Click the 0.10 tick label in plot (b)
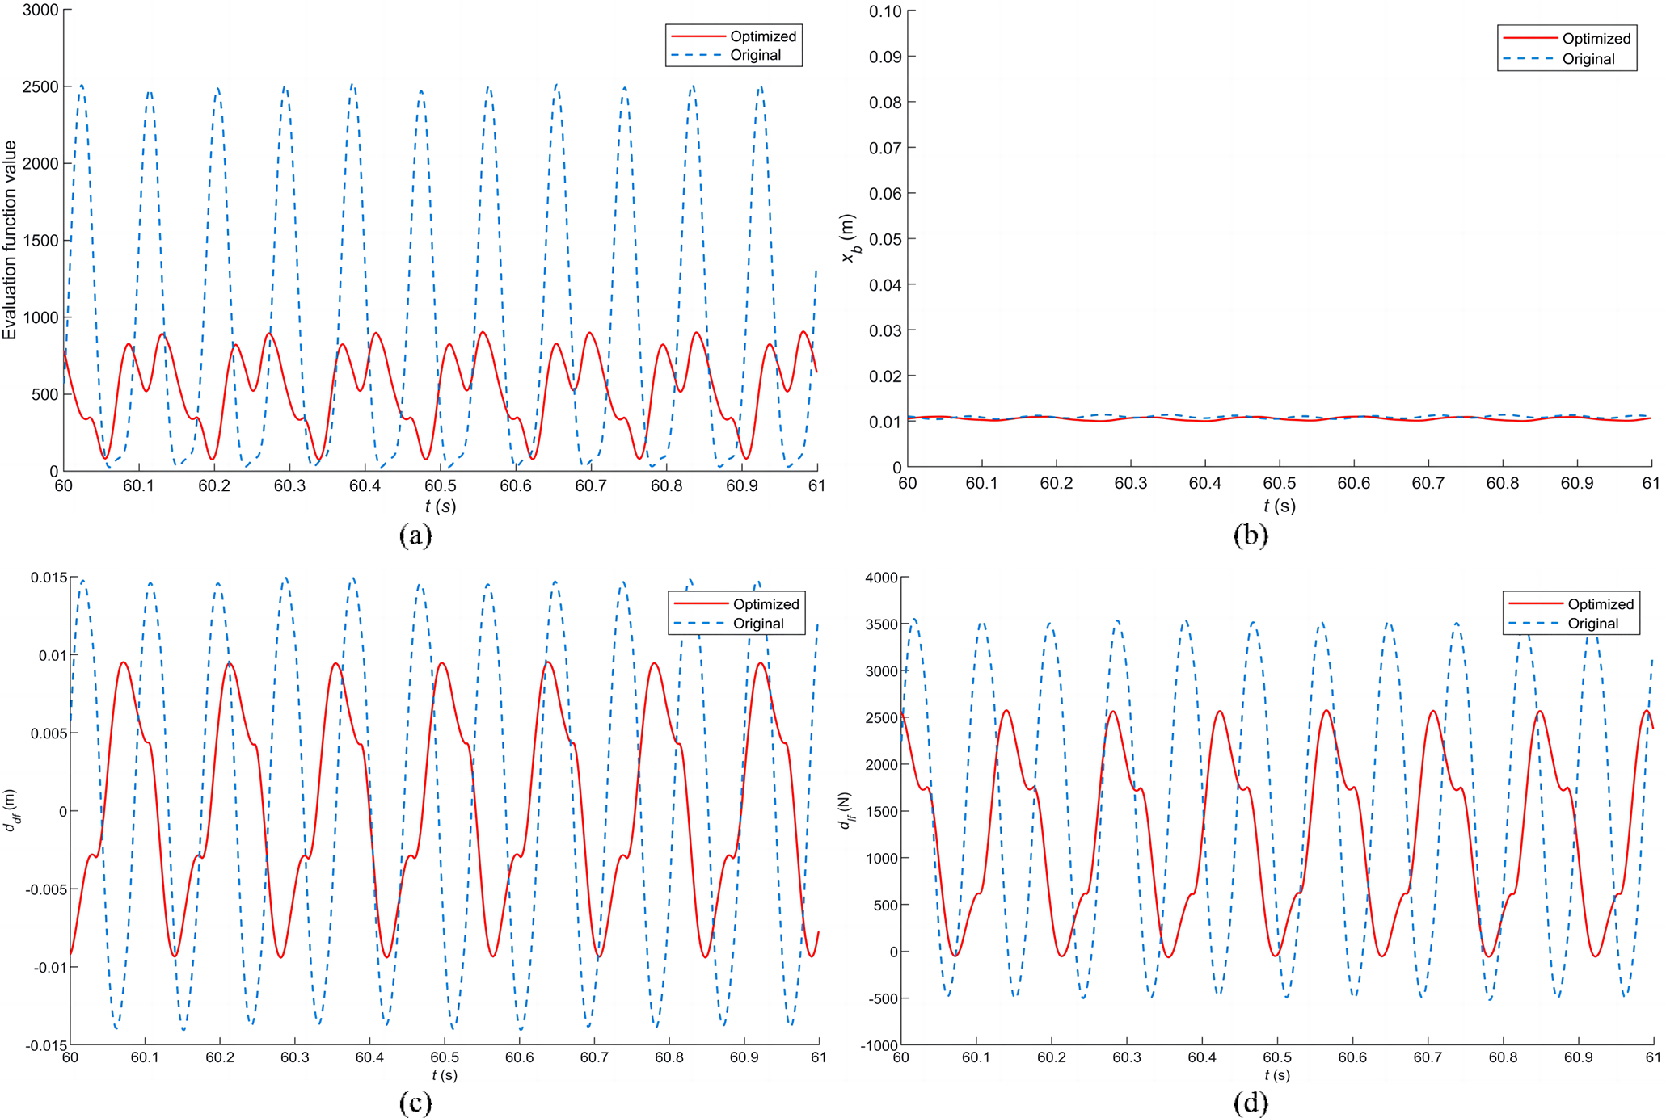The height and width of the screenshot is (1118, 1666). [x=884, y=11]
